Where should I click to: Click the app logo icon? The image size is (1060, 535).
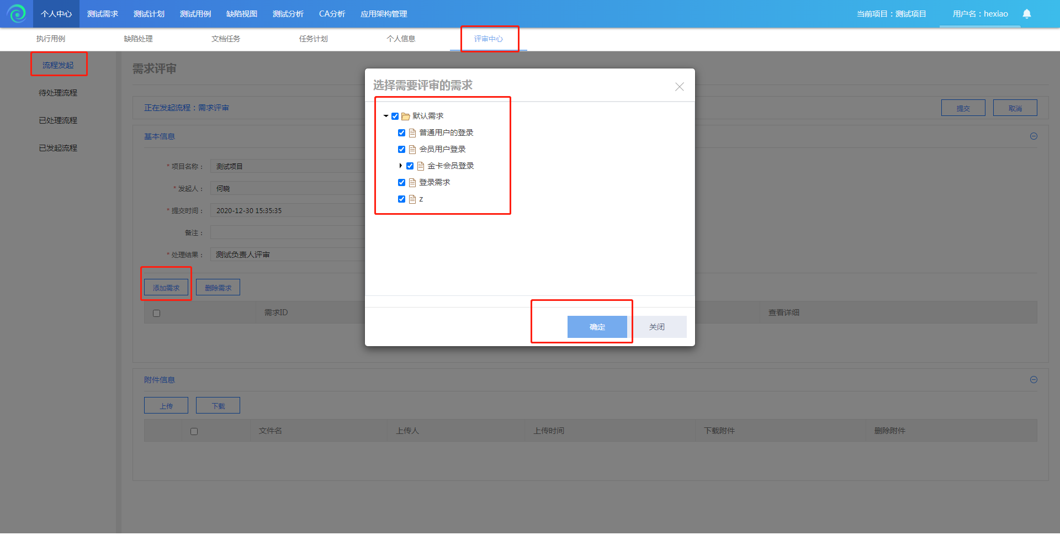click(x=17, y=14)
